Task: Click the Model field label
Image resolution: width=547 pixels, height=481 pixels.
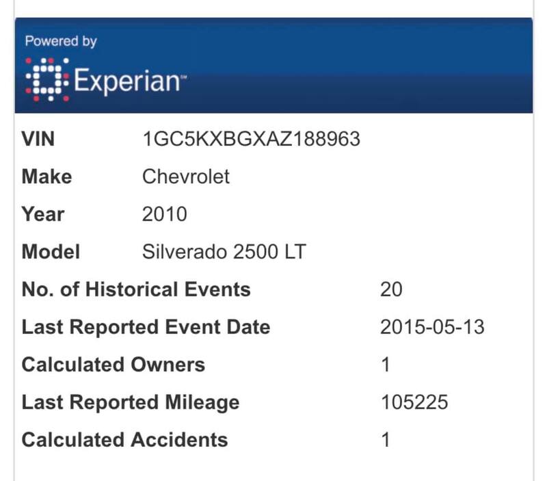Action: click(x=51, y=252)
